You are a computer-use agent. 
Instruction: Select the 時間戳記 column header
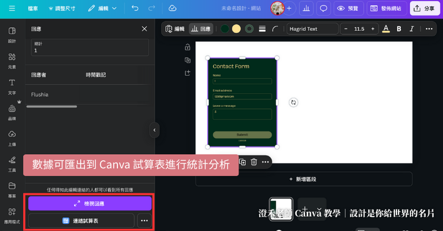(96, 75)
